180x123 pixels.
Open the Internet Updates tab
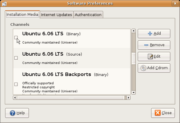click(57, 15)
